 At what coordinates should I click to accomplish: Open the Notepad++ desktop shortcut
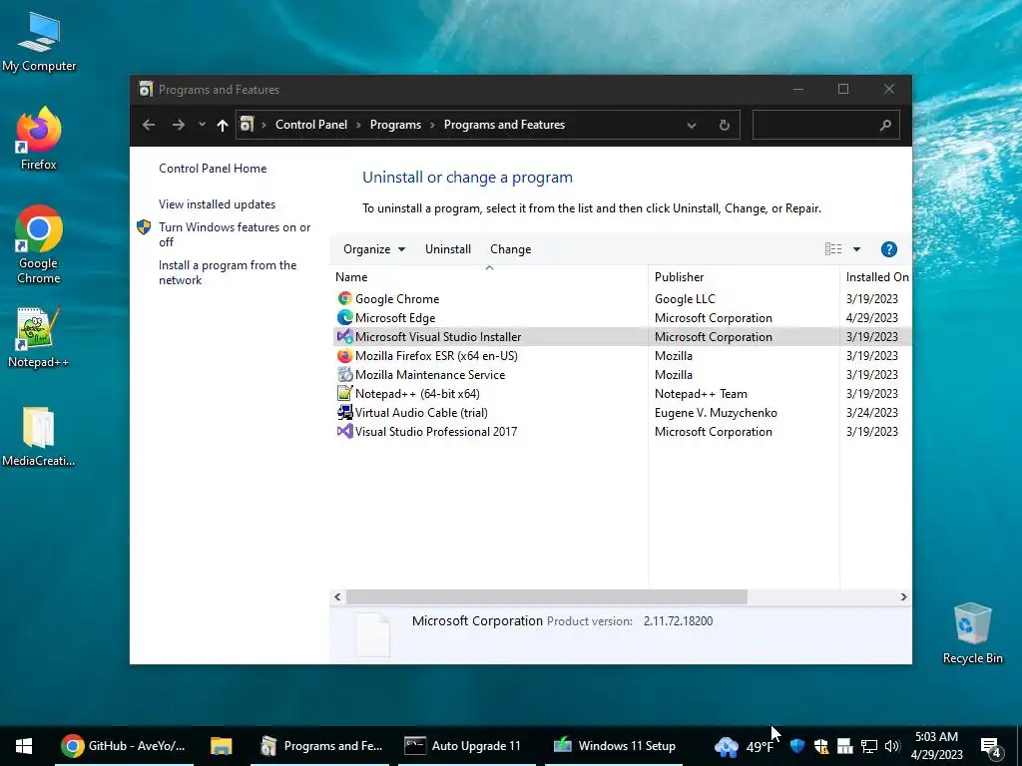click(x=39, y=337)
